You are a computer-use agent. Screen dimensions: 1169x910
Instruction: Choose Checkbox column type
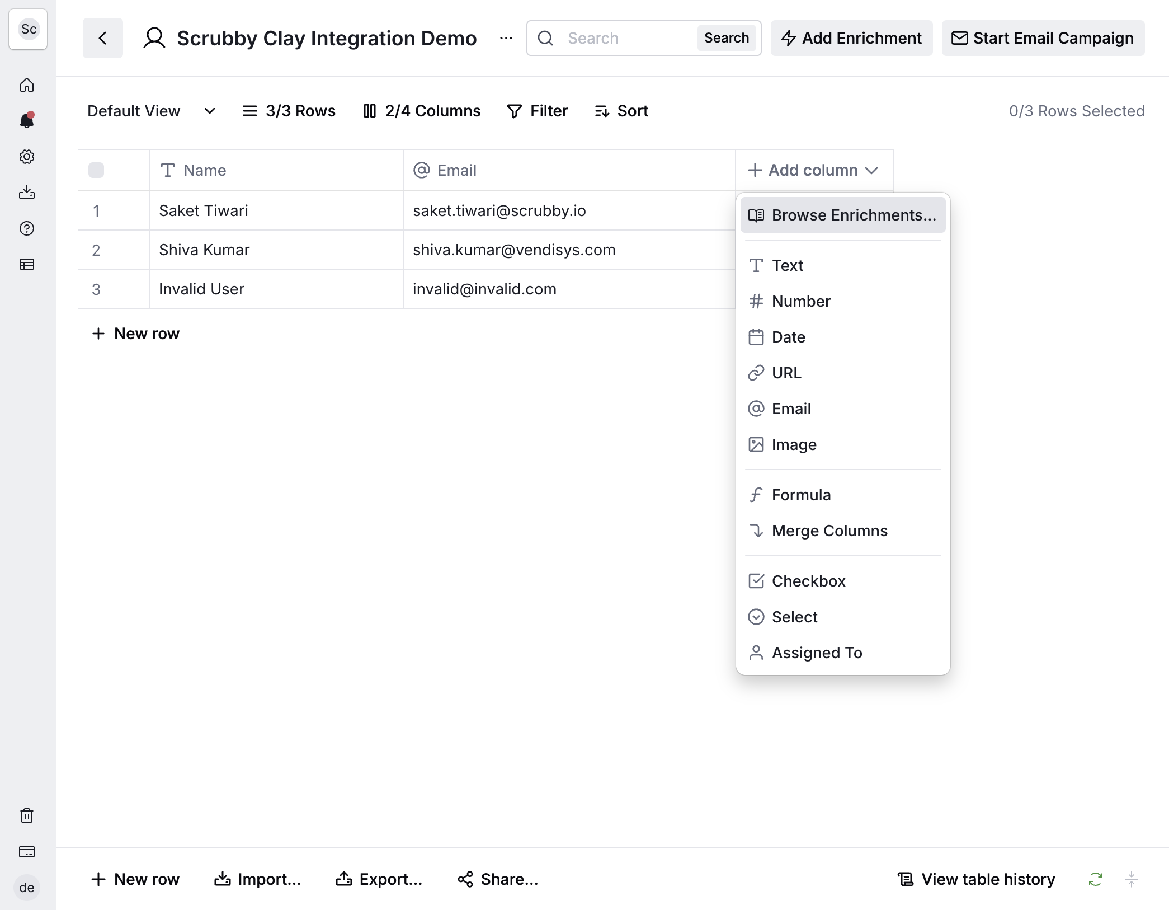pyautogui.click(x=843, y=581)
